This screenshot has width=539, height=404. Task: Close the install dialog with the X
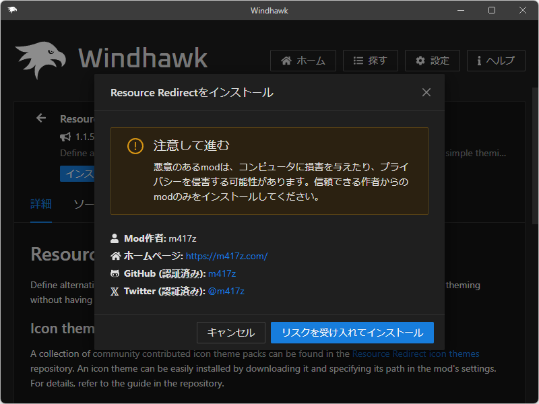click(426, 92)
